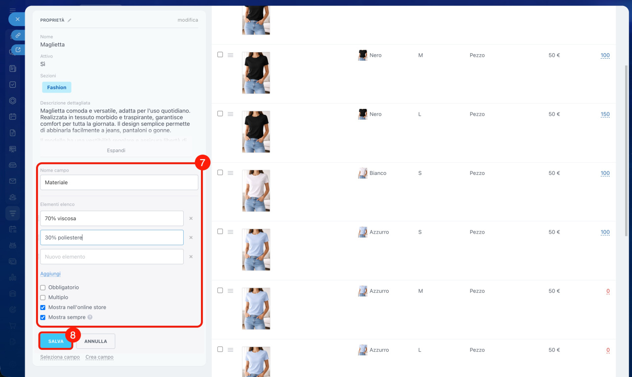The height and width of the screenshot is (377, 632).
Task: Open the Nero L stock quantity 150
Action: pos(605,114)
